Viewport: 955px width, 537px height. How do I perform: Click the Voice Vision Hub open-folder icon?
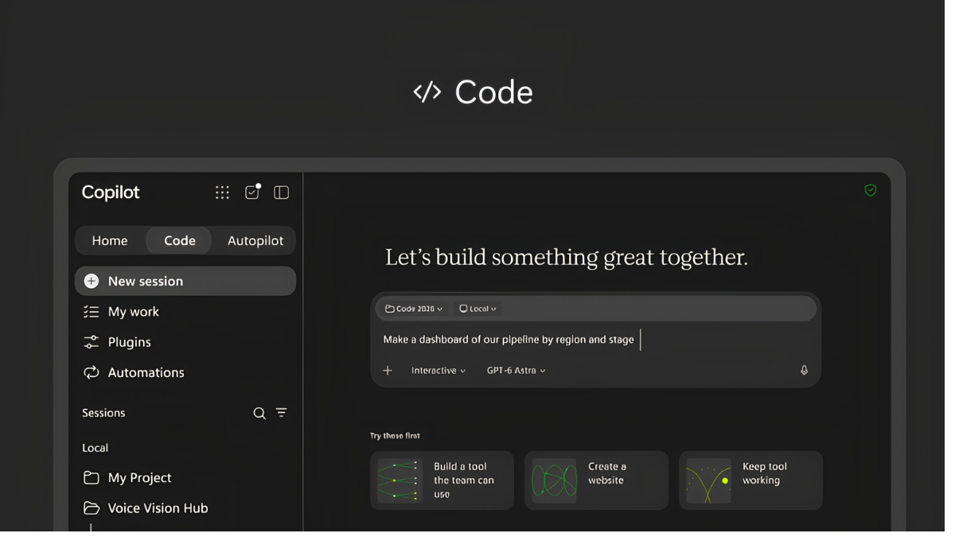point(92,508)
